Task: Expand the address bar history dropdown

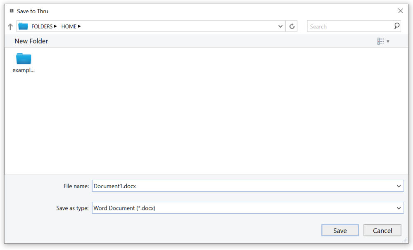Action: click(280, 26)
